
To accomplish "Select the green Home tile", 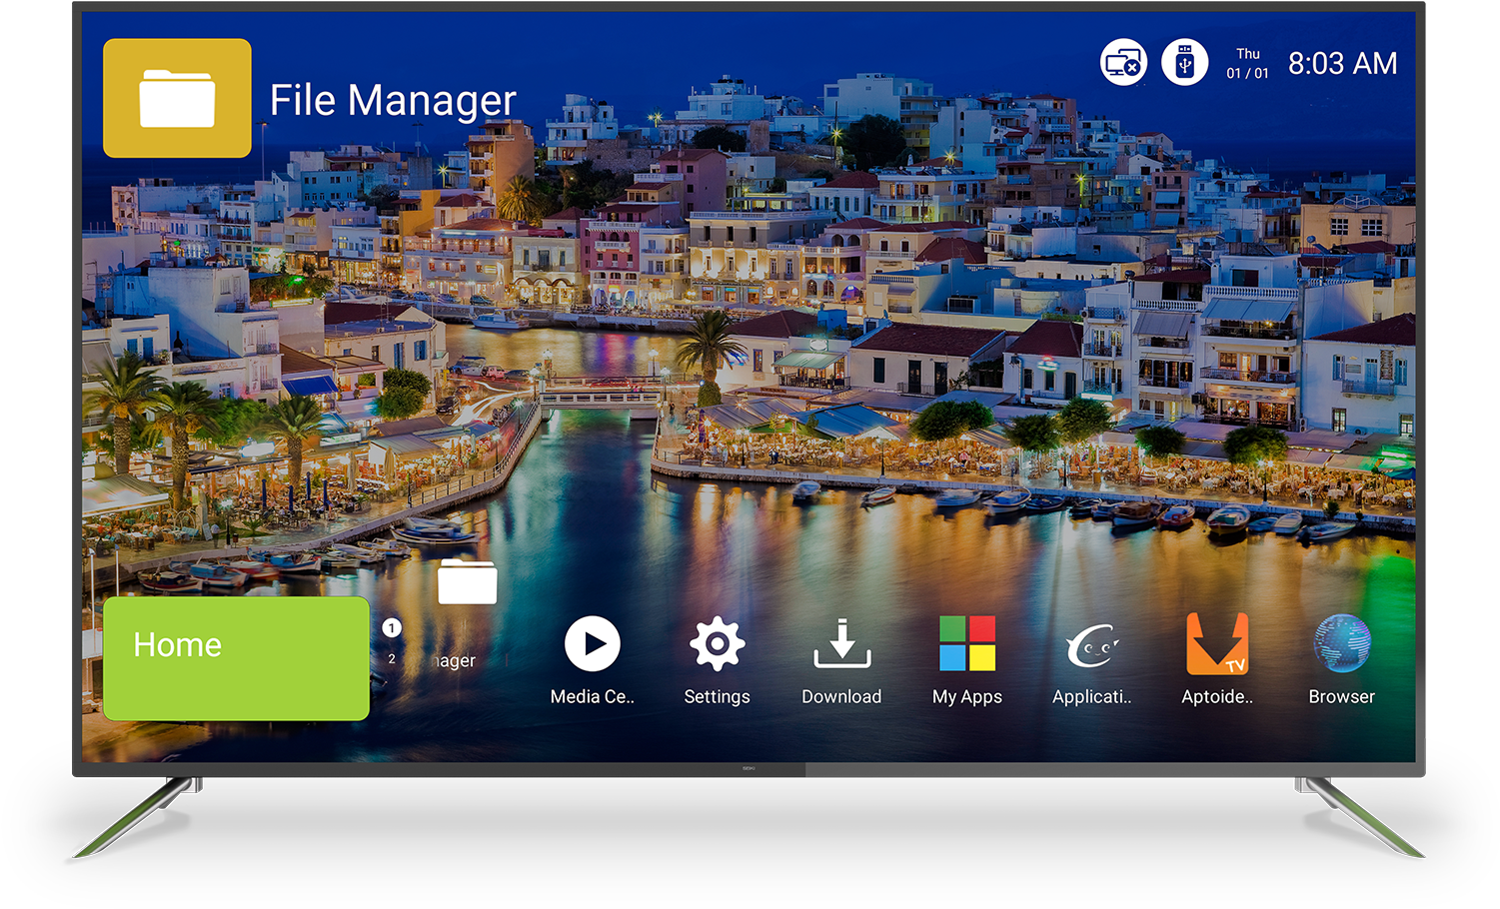I will (x=236, y=658).
